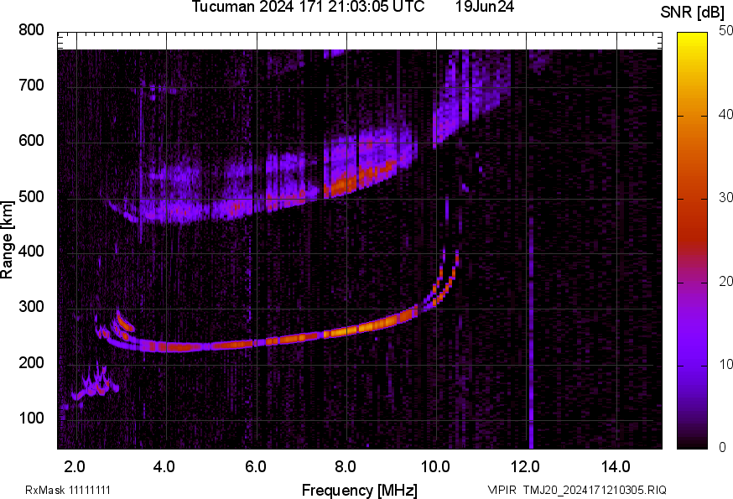This screenshot has height=499, width=733.
Task: Click the range axis value '400'
Action: point(31,252)
